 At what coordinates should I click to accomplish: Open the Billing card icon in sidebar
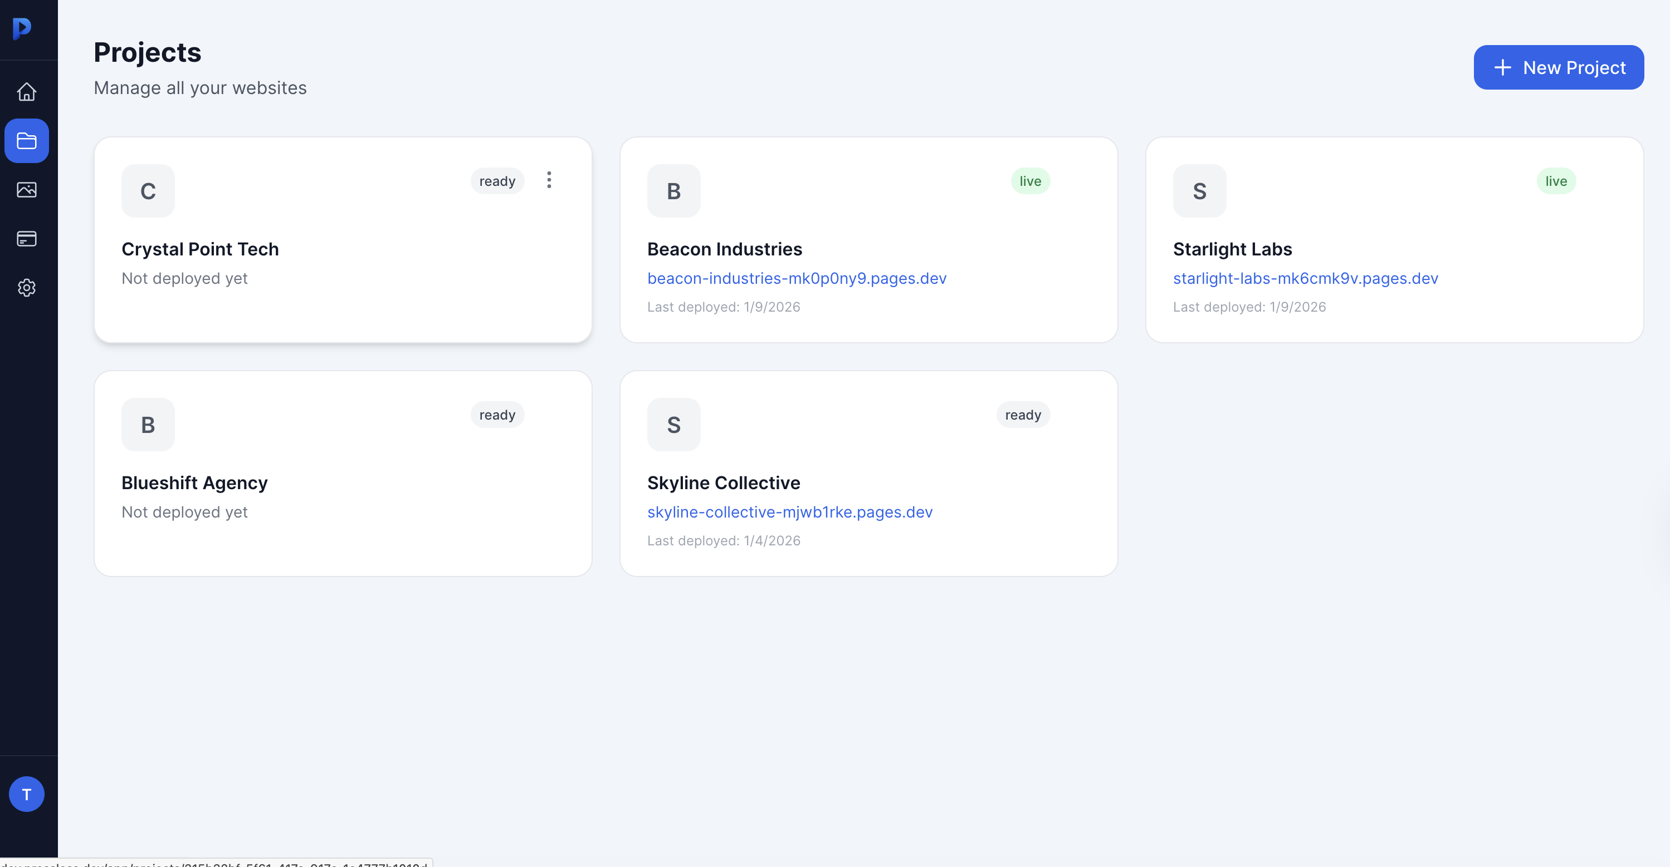pyautogui.click(x=27, y=239)
